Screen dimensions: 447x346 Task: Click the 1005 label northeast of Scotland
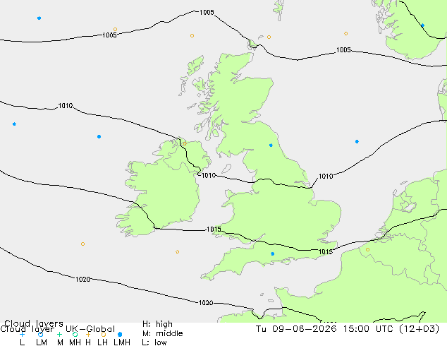[343, 50]
